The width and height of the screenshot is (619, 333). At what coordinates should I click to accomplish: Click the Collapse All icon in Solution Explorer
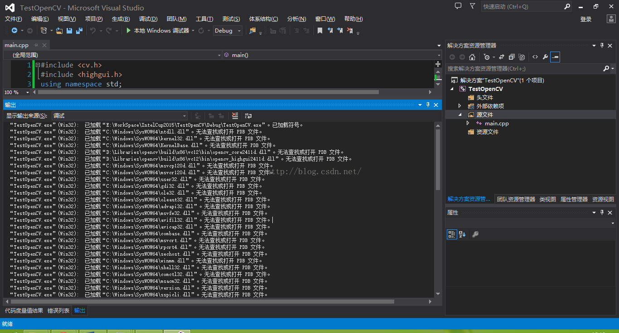pyautogui.click(x=512, y=57)
